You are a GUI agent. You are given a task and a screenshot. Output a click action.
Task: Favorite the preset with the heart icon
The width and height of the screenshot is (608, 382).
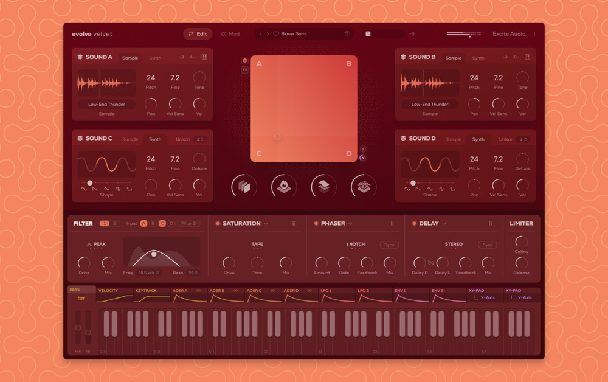coord(275,34)
